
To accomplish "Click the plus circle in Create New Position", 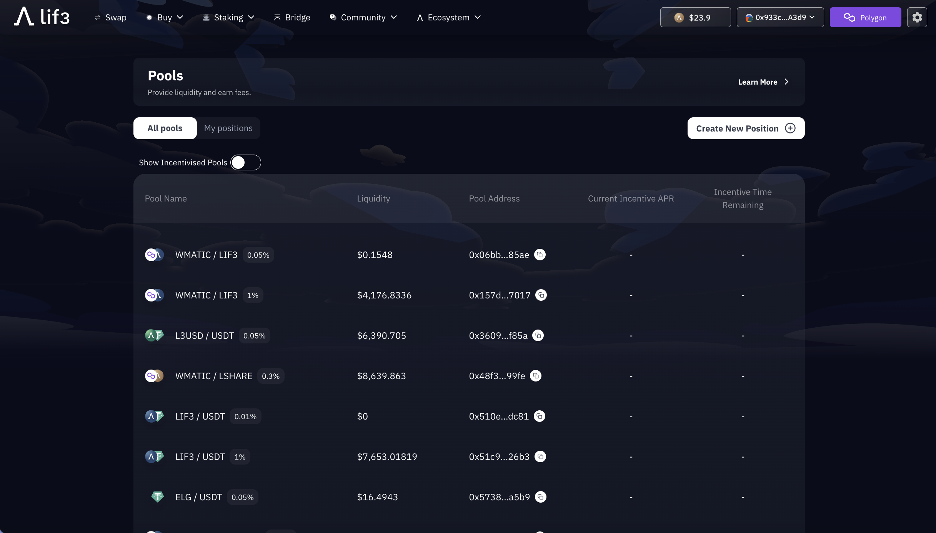I will [x=790, y=128].
